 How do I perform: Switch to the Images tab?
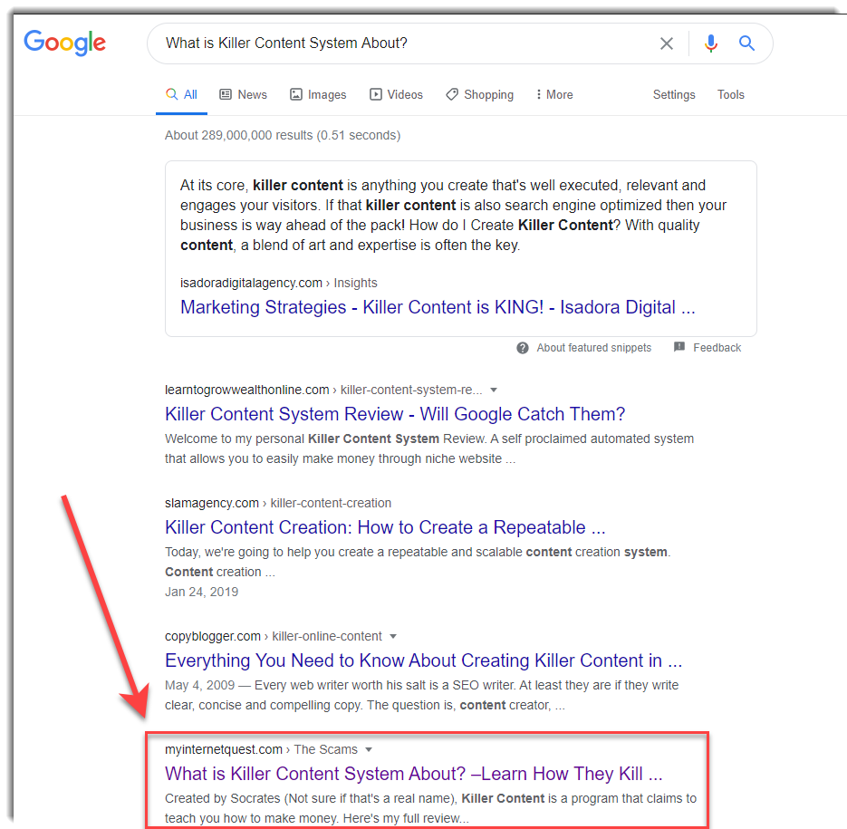318,94
